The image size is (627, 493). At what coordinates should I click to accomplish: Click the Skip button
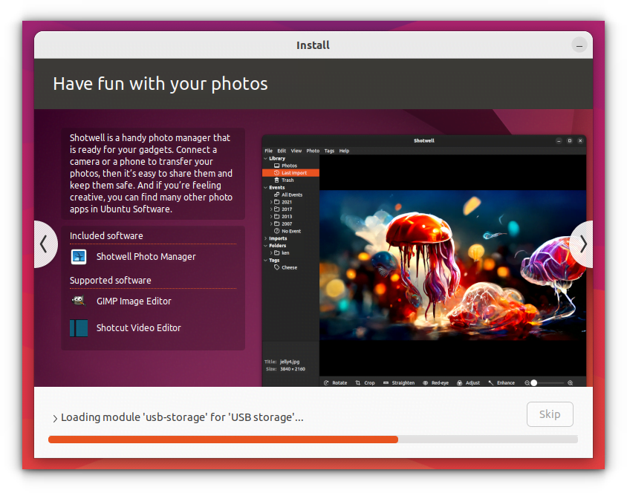[550, 414]
